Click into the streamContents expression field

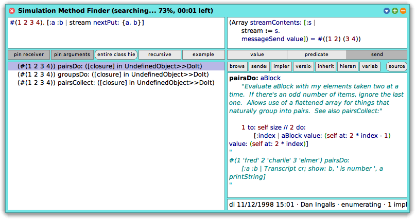(317, 33)
